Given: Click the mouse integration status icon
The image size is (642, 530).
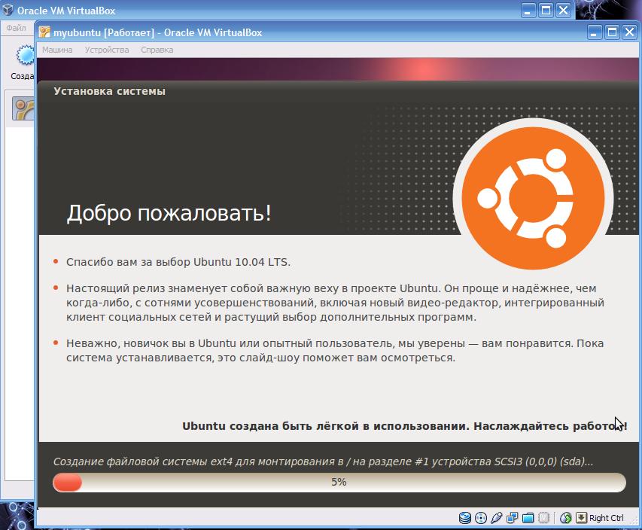Looking at the screenshot, I should [566, 518].
